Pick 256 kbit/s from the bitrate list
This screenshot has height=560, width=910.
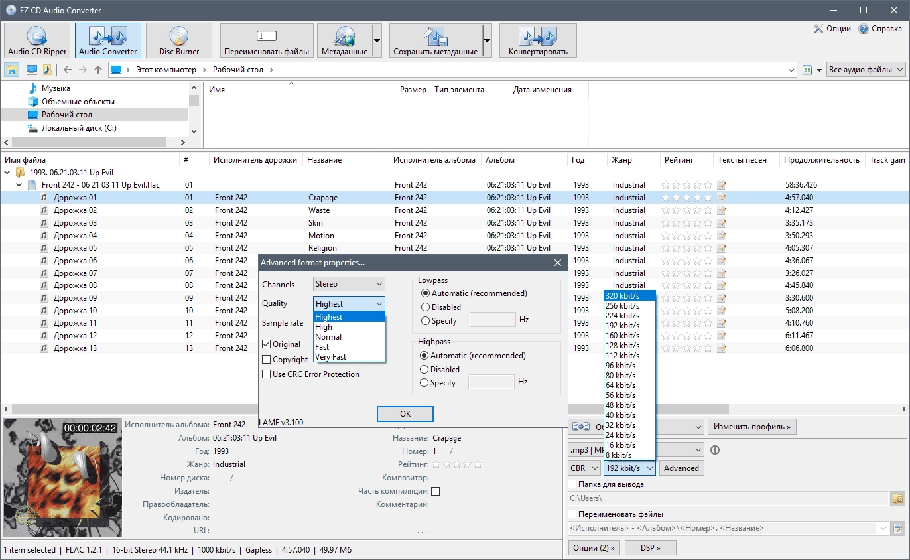pyautogui.click(x=629, y=306)
